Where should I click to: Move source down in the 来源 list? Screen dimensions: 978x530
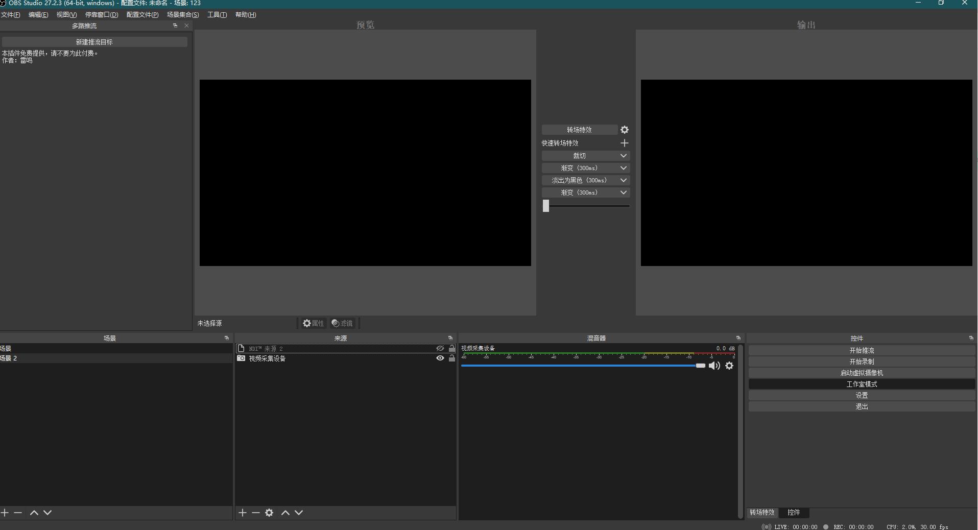(x=299, y=513)
